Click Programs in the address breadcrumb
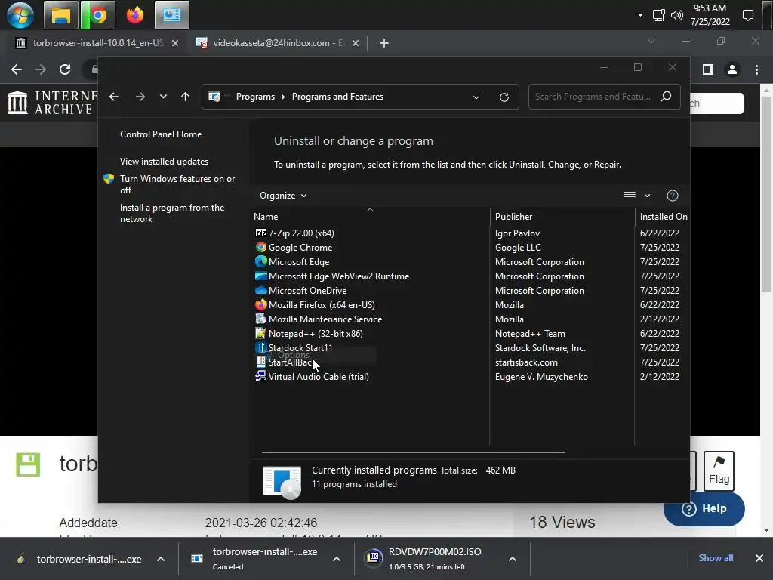This screenshot has width=773, height=580. (x=255, y=97)
